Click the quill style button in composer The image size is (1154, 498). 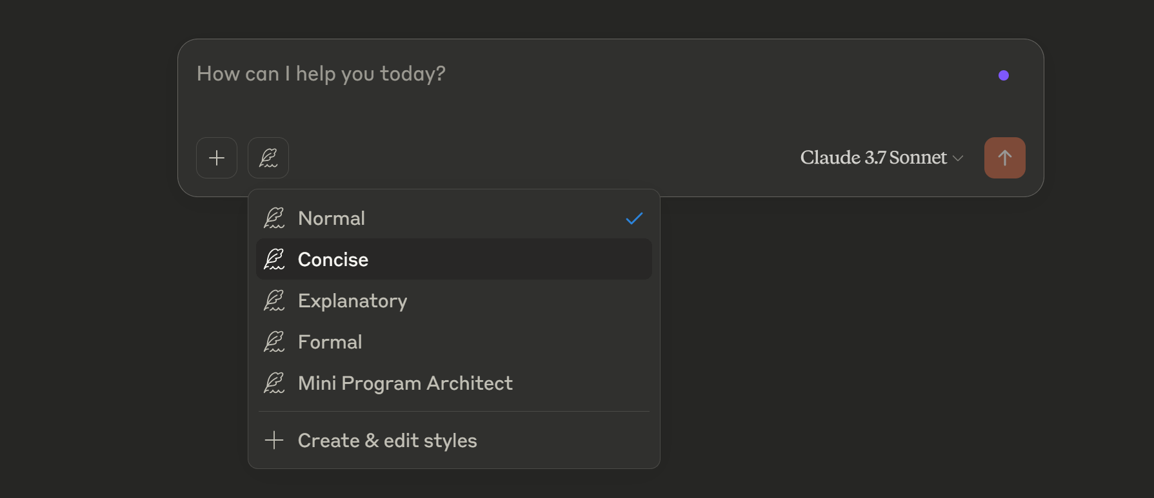pyautogui.click(x=268, y=158)
